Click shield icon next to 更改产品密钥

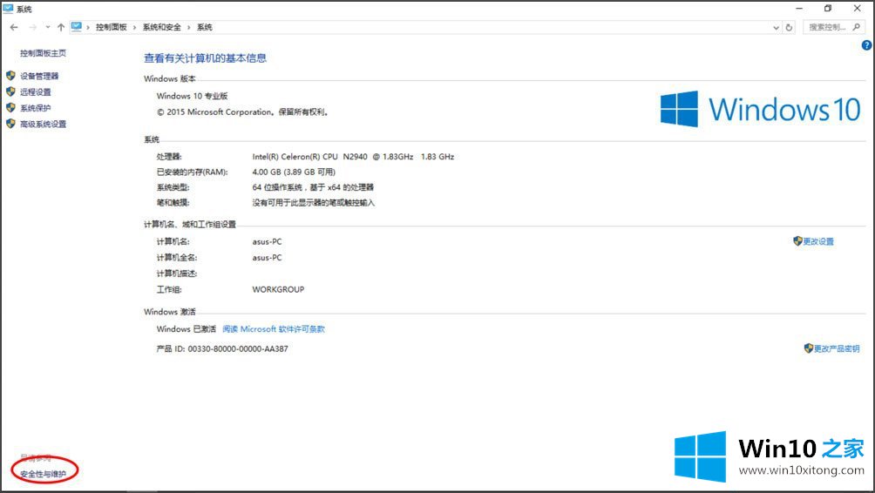pyautogui.click(x=808, y=348)
